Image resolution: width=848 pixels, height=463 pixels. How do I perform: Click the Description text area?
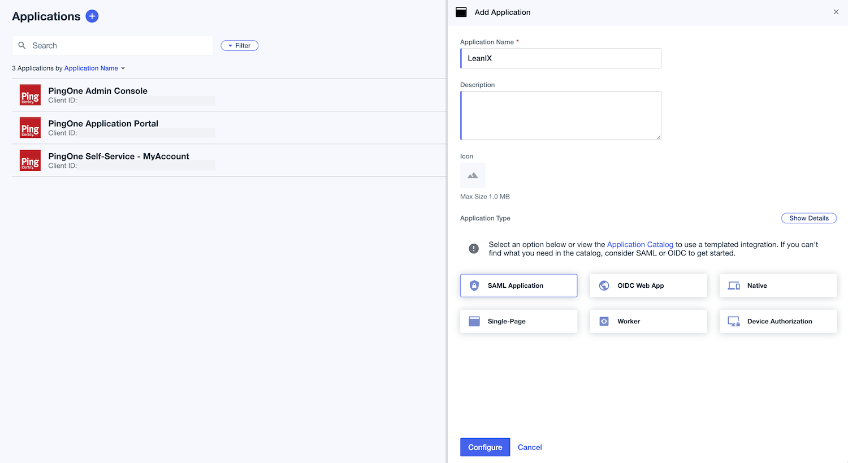click(561, 115)
